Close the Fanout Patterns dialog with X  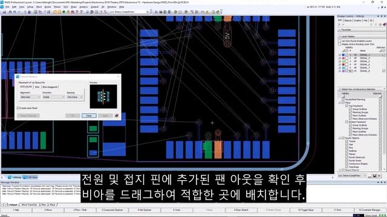pos(118,77)
